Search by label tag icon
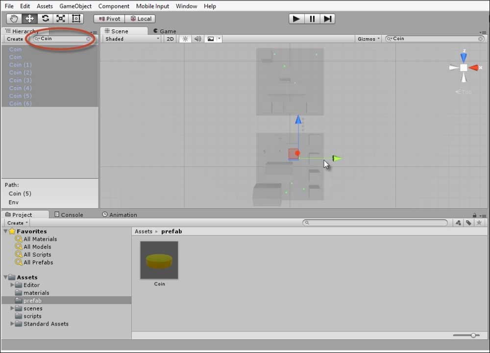 point(468,223)
